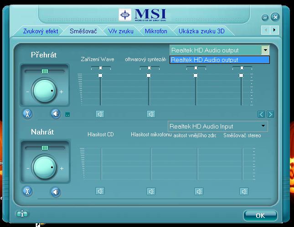Click the Směšovač stereo label
The height and width of the screenshot is (227, 294).
pyautogui.click(x=242, y=135)
